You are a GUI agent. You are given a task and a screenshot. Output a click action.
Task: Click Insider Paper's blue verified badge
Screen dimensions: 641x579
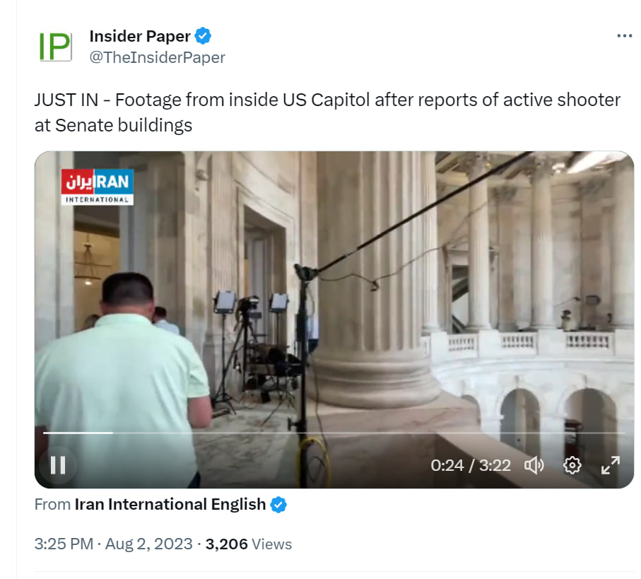pos(203,36)
